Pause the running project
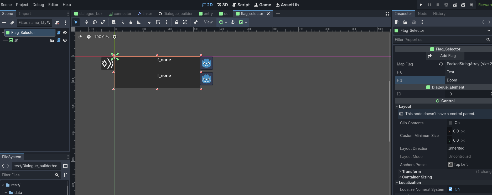Screen dimensions: 492x195 pos(429,5)
